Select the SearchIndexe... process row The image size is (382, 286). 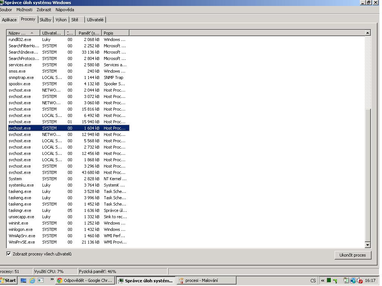coord(69,52)
